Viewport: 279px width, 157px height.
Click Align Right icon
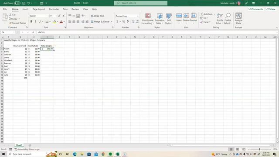pyautogui.click(x=78, y=21)
